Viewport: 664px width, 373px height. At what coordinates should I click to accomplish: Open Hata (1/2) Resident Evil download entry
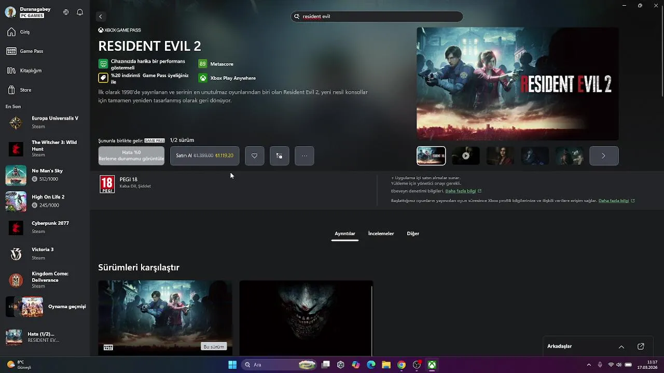pyautogui.click(x=45, y=337)
